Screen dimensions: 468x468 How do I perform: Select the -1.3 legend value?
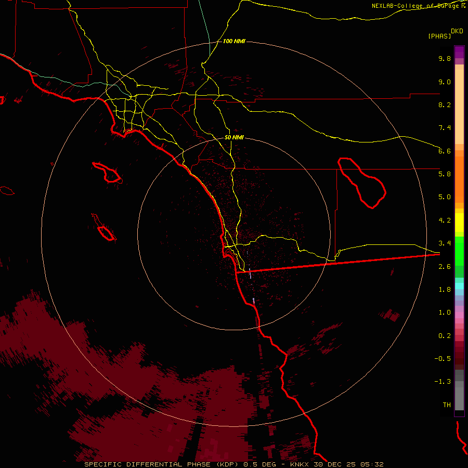click(x=443, y=382)
